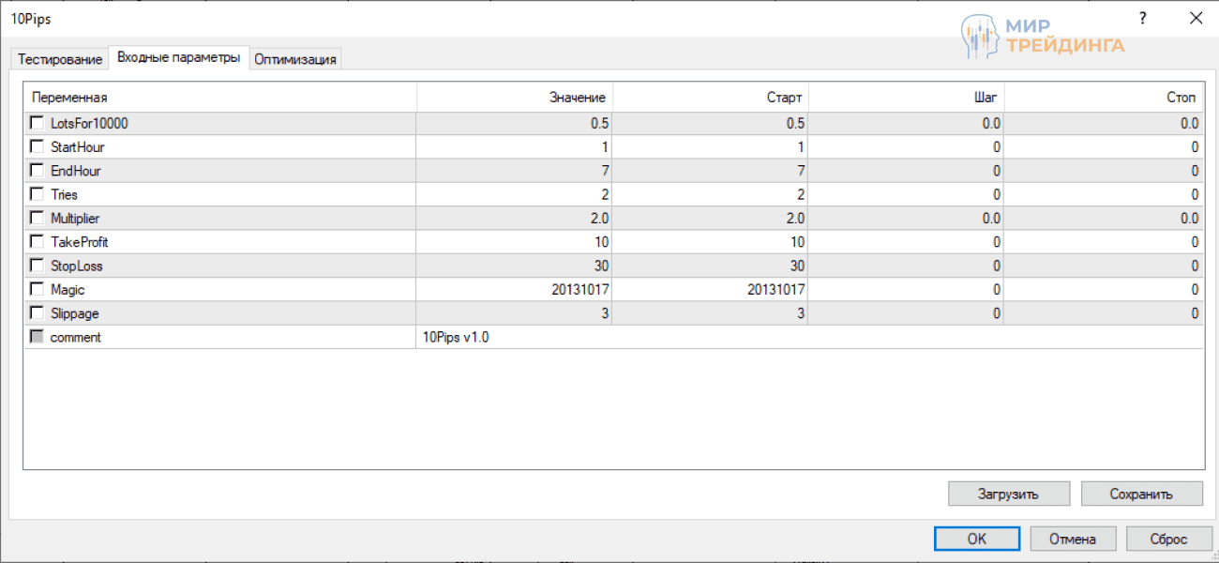
Task: Click the Сохранить button
Action: [1141, 494]
